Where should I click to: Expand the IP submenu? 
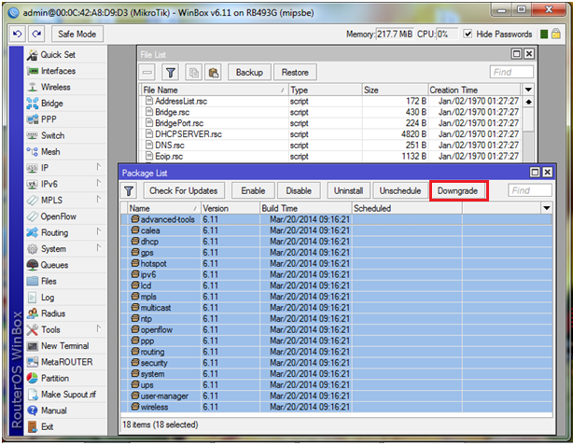(98, 167)
